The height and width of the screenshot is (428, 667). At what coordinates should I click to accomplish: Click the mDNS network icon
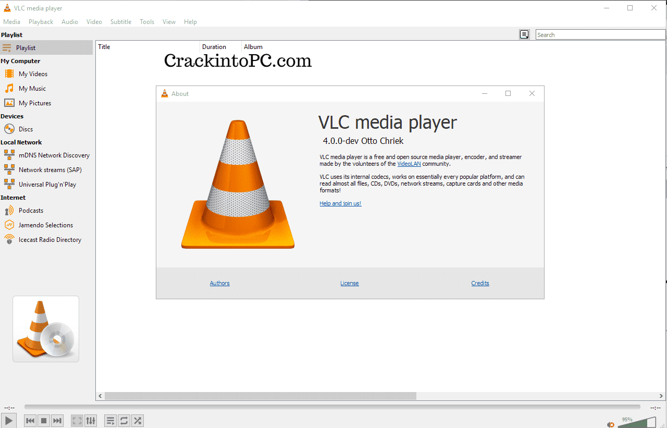click(x=9, y=155)
